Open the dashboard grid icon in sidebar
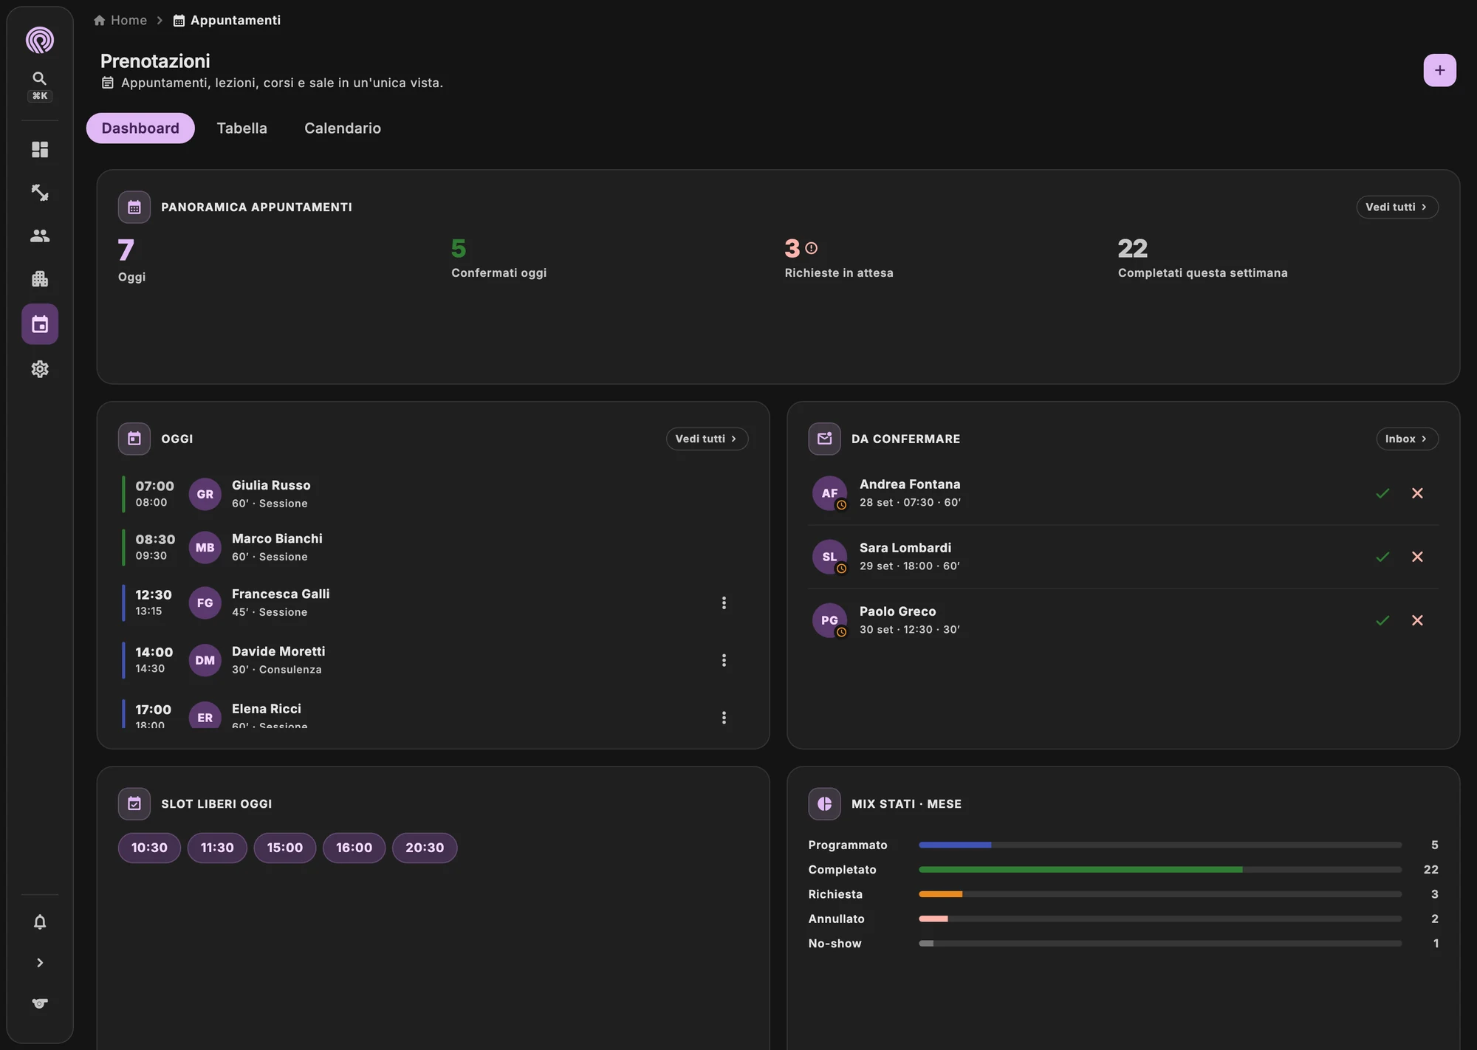 pos(40,150)
